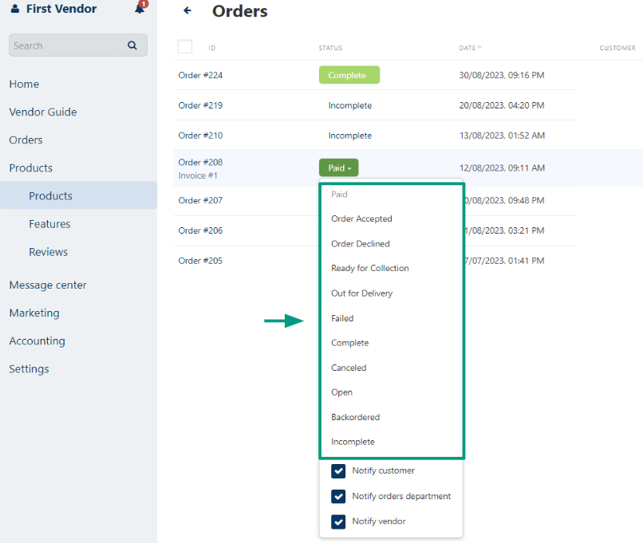
Task: Click the vendor profile user icon
Action: [14, 10]
